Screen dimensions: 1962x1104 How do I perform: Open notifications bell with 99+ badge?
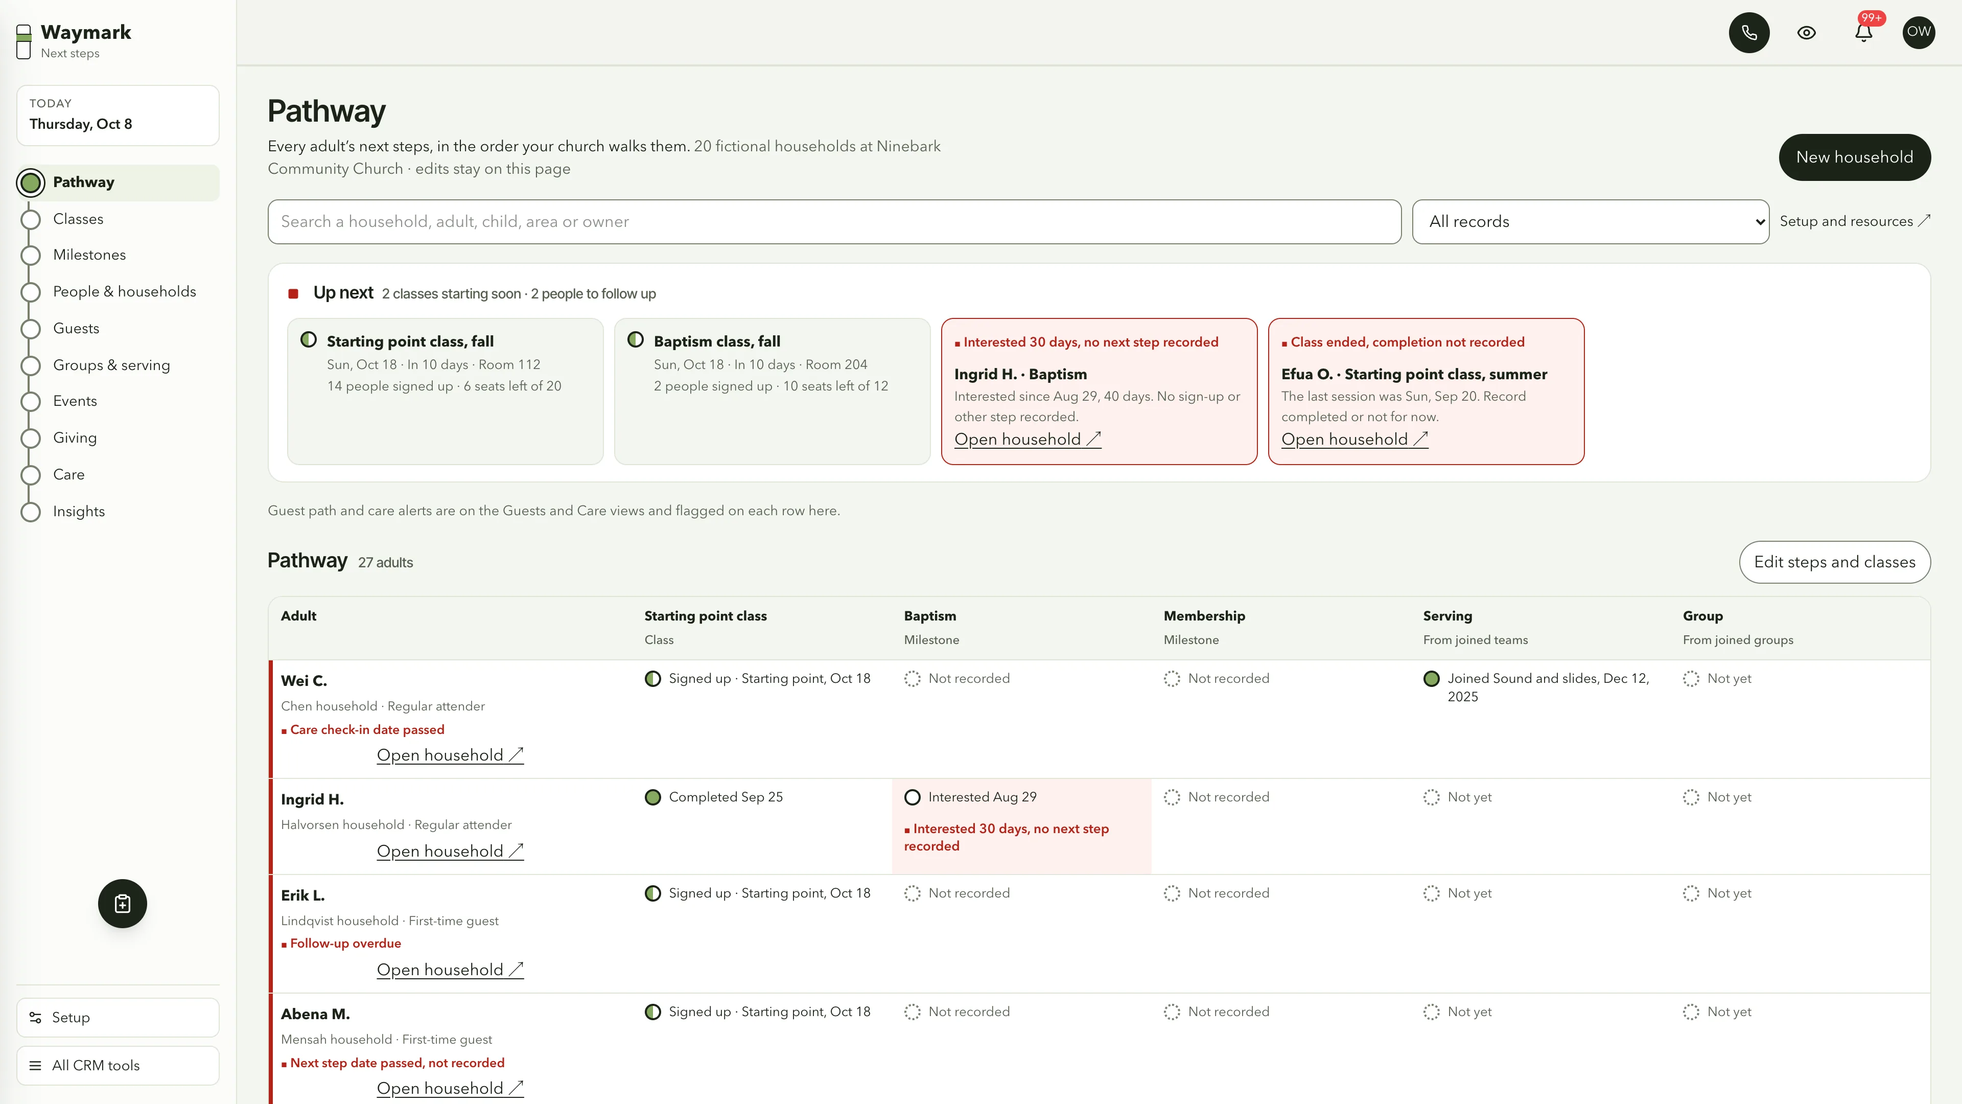tap(1863, 33)
